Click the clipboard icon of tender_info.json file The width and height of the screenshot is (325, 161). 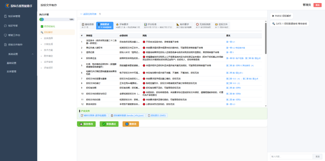pyautogui.click(x=112, y=116)
